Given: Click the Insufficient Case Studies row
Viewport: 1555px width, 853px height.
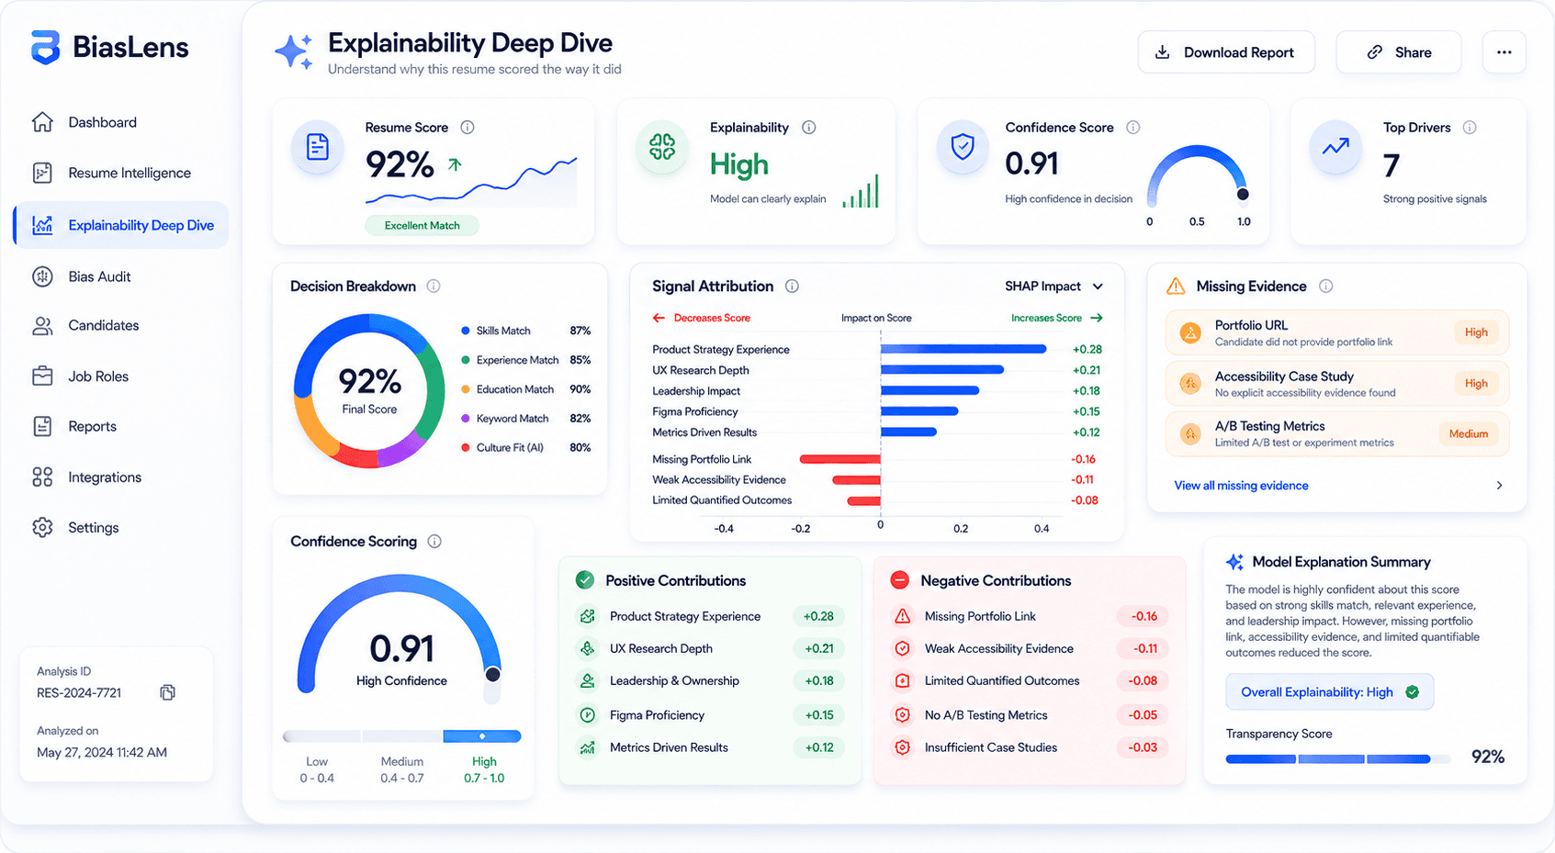Looking at the screenshot, I should click(1030, 747).
